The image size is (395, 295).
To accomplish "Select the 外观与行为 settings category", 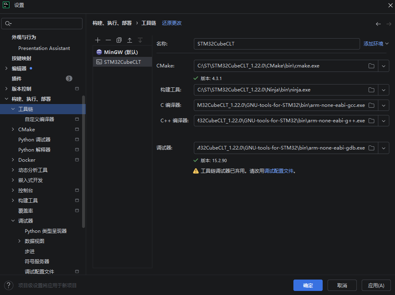I will click(x=24, y=37).
